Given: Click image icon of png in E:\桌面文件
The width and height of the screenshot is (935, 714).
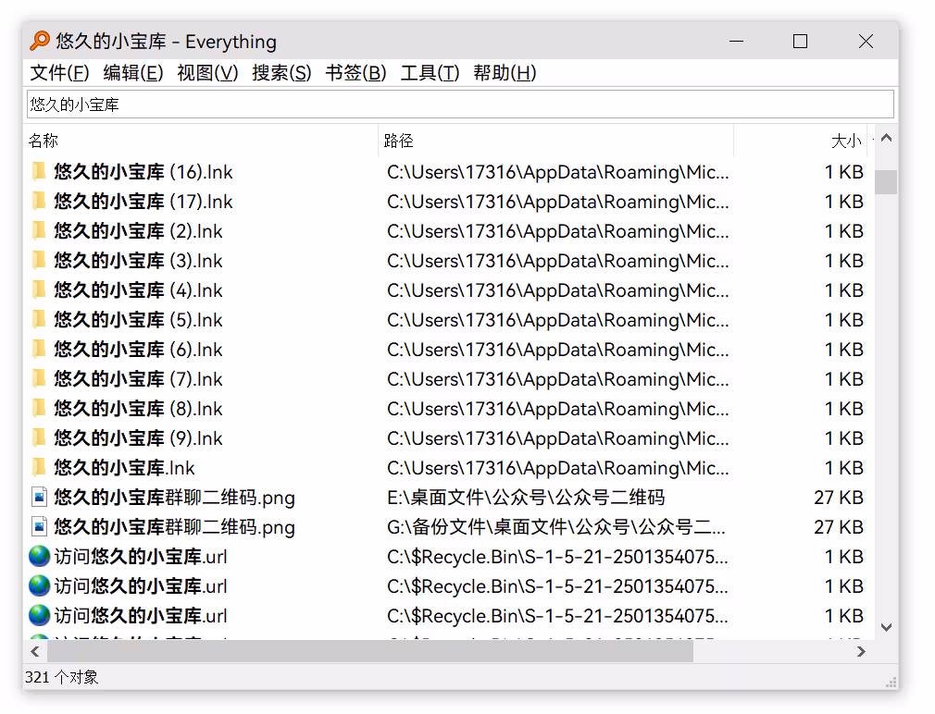Looking at the screenshot, I should pos(39,498).
